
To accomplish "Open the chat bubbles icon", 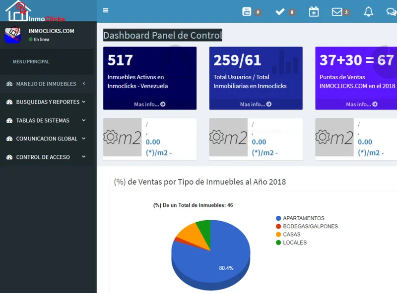I will [392, 11].
